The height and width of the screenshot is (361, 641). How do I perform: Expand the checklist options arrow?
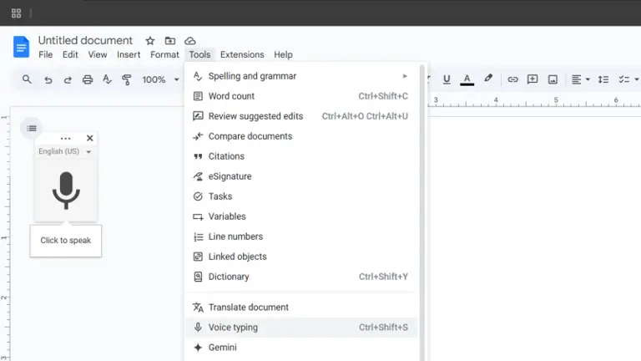coord(637,79)
